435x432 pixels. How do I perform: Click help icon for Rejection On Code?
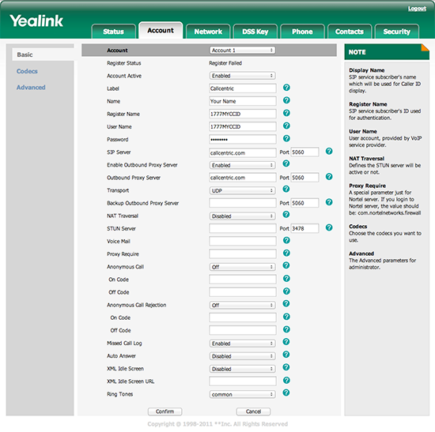(286, 317)
